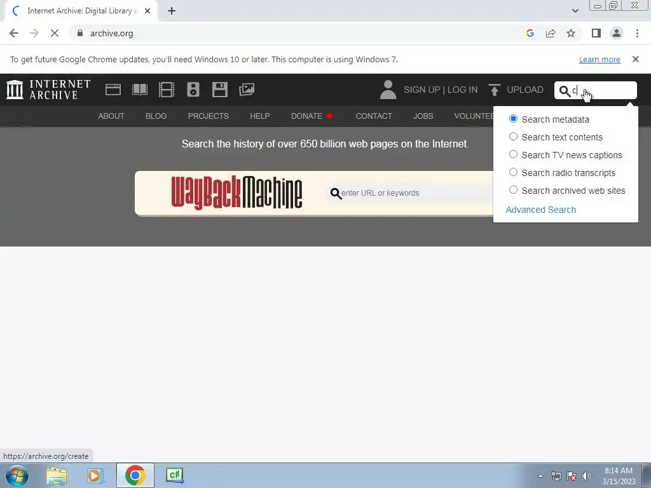Screen dimensions: 651x488
Task: Close the Internet Archive tab
Action: (147, 11)
